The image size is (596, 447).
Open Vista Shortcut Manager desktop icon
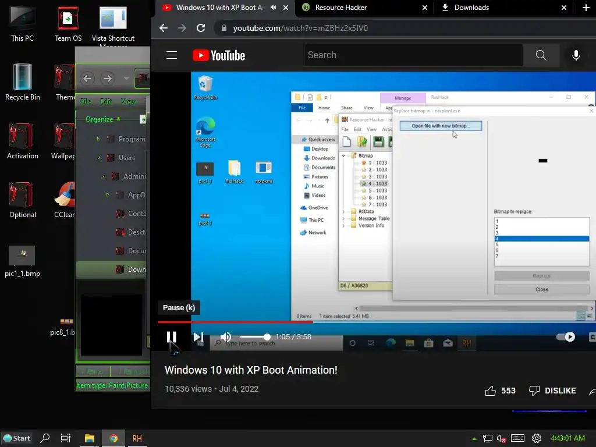113,23
